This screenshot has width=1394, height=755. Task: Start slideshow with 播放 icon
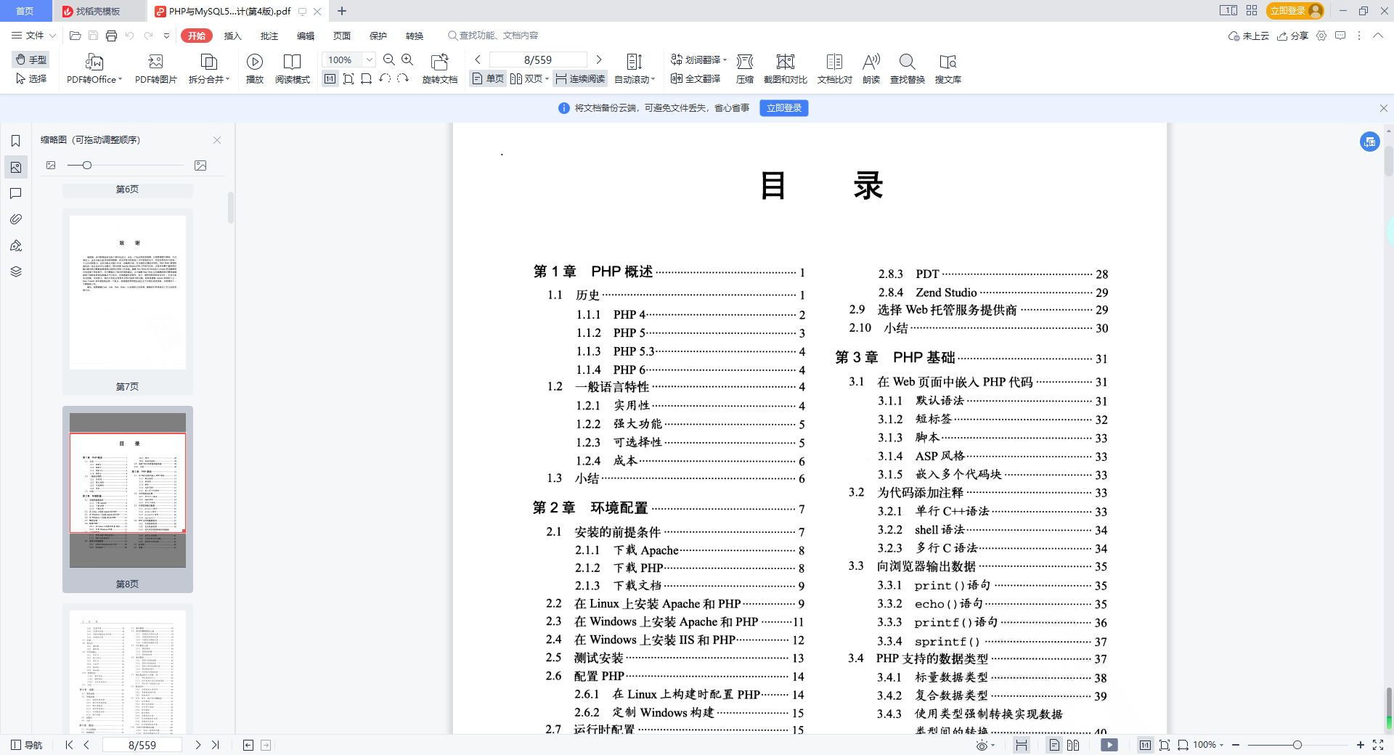coord(254,62)
